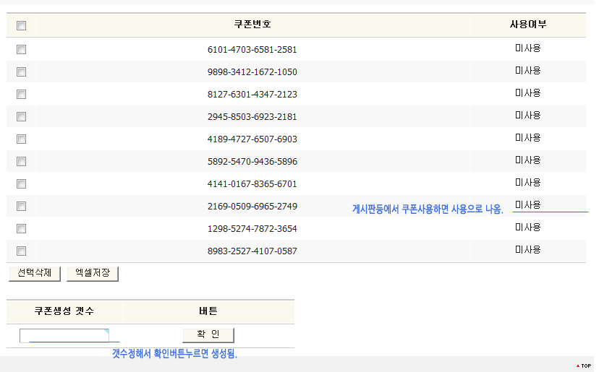The height and width of the screenshot is (372, 599).
Task: Focus the coupon count input field
Action: point(64,335)
